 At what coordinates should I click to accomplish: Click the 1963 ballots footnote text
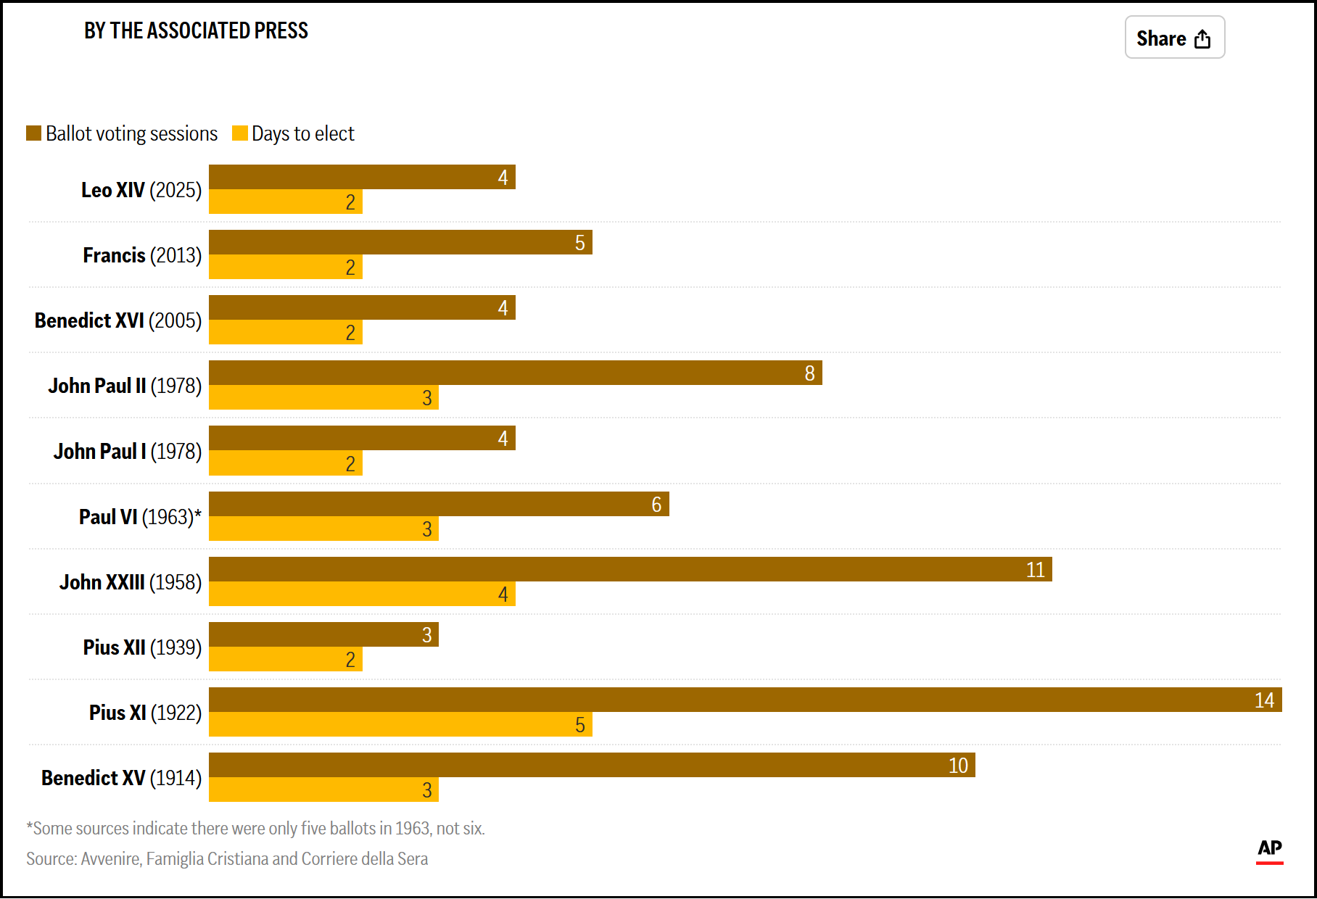255,828
